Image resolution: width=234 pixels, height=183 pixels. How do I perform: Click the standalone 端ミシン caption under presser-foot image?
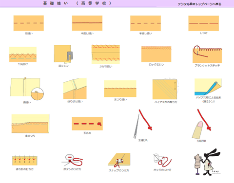click(63, 66)
